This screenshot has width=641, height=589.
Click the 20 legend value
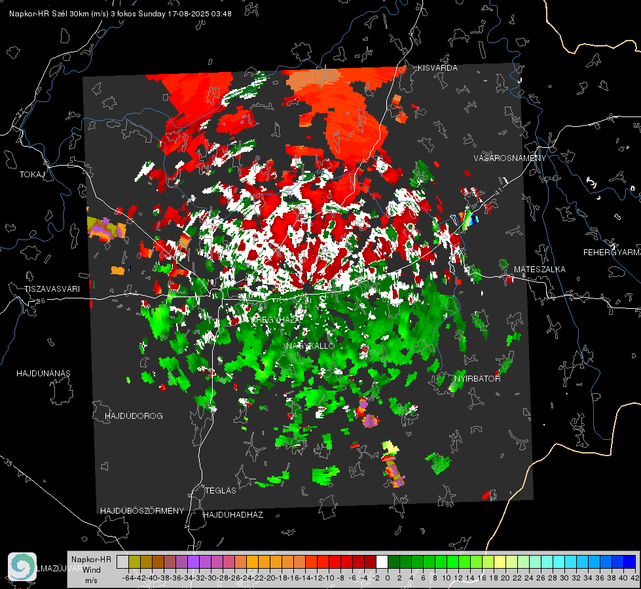(505, 578)
